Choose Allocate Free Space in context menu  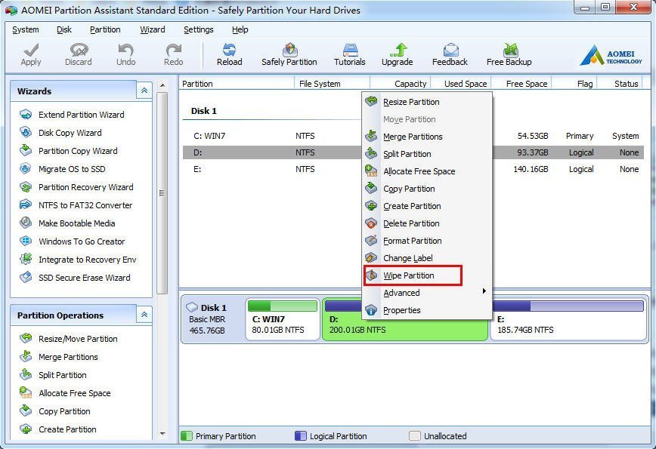click(427, 171)
